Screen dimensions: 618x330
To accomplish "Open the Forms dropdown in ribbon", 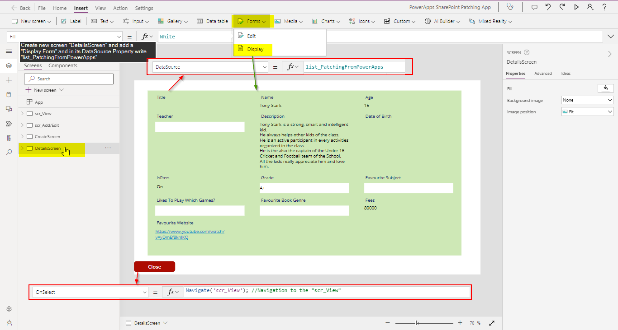I will coord(252,21).
